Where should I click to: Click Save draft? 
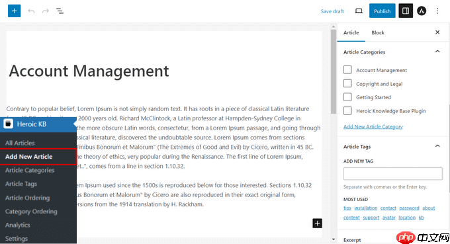[332, 11]
